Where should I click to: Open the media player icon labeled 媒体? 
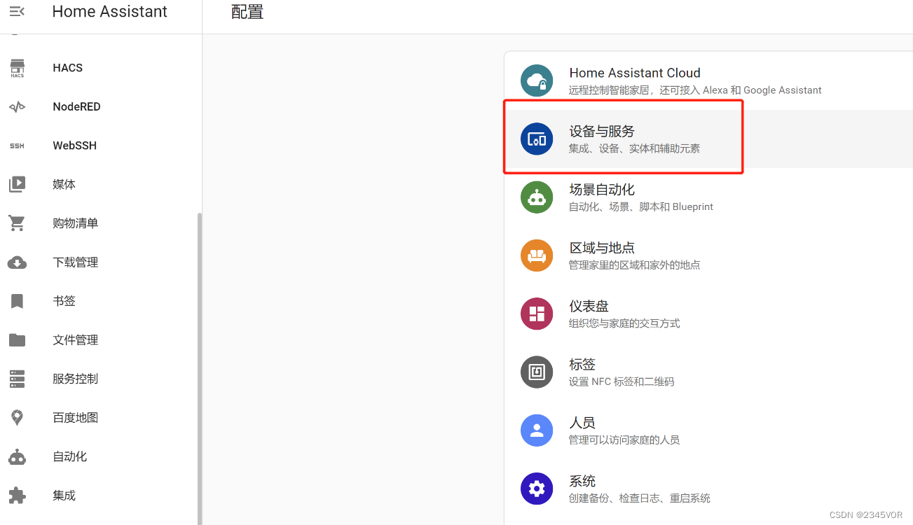coord(17,184)
